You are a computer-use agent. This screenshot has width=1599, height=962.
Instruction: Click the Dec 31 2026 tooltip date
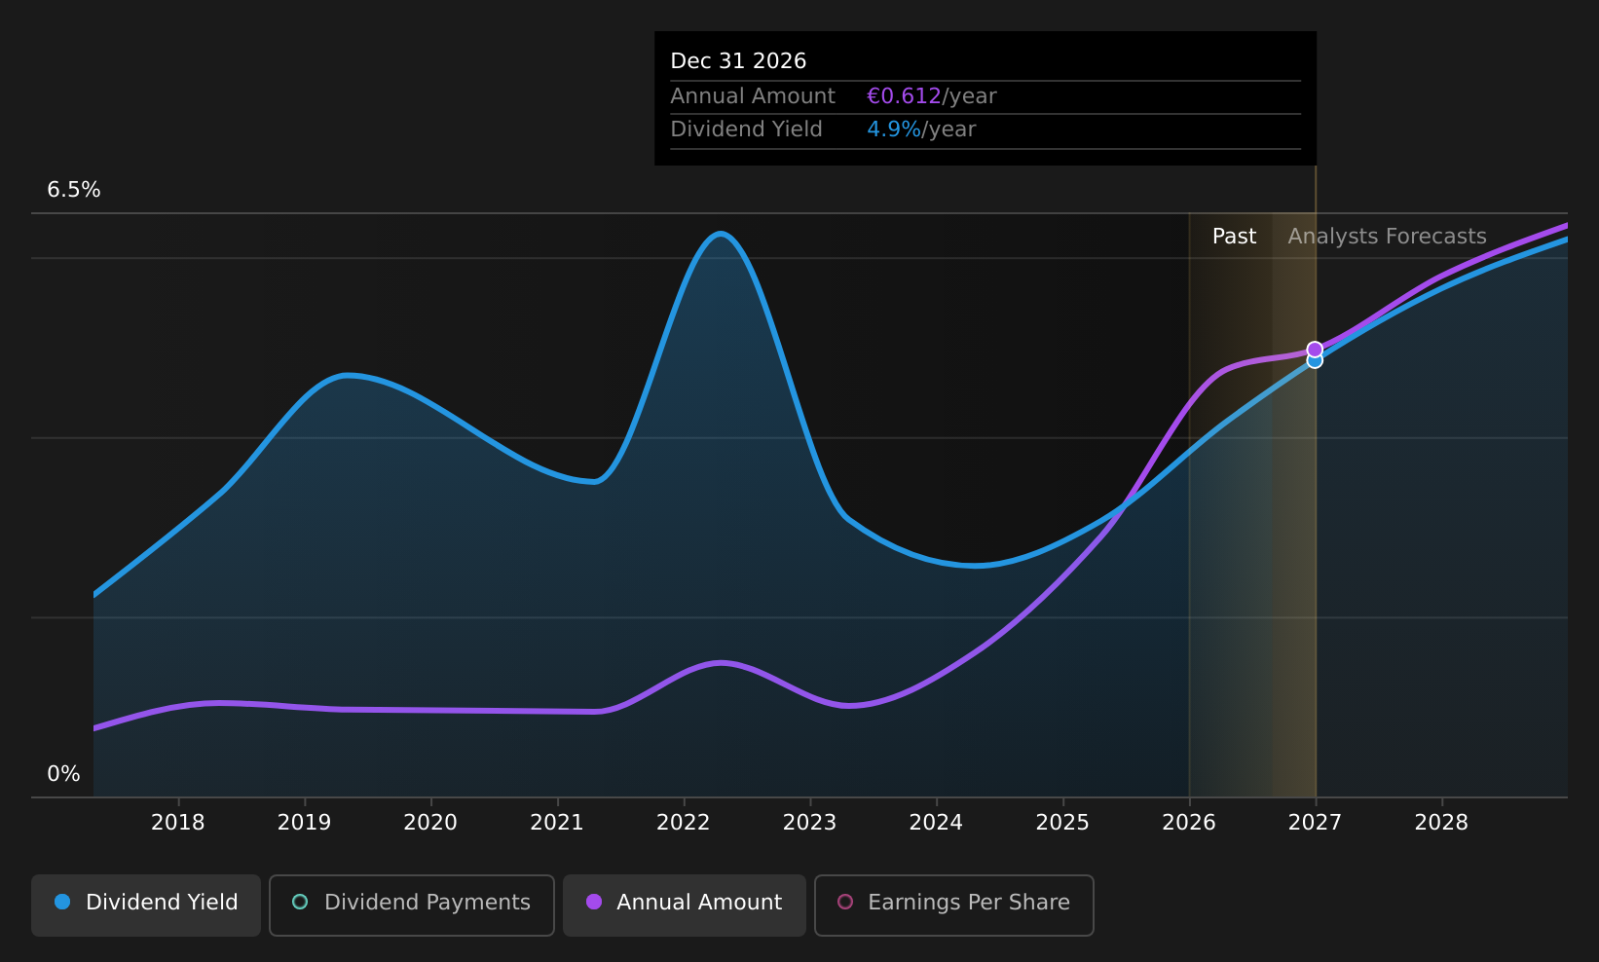point(738,61)
